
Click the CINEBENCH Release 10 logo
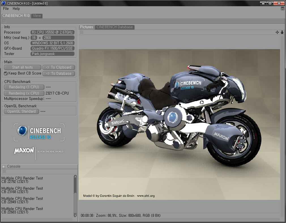pos(39,132)
